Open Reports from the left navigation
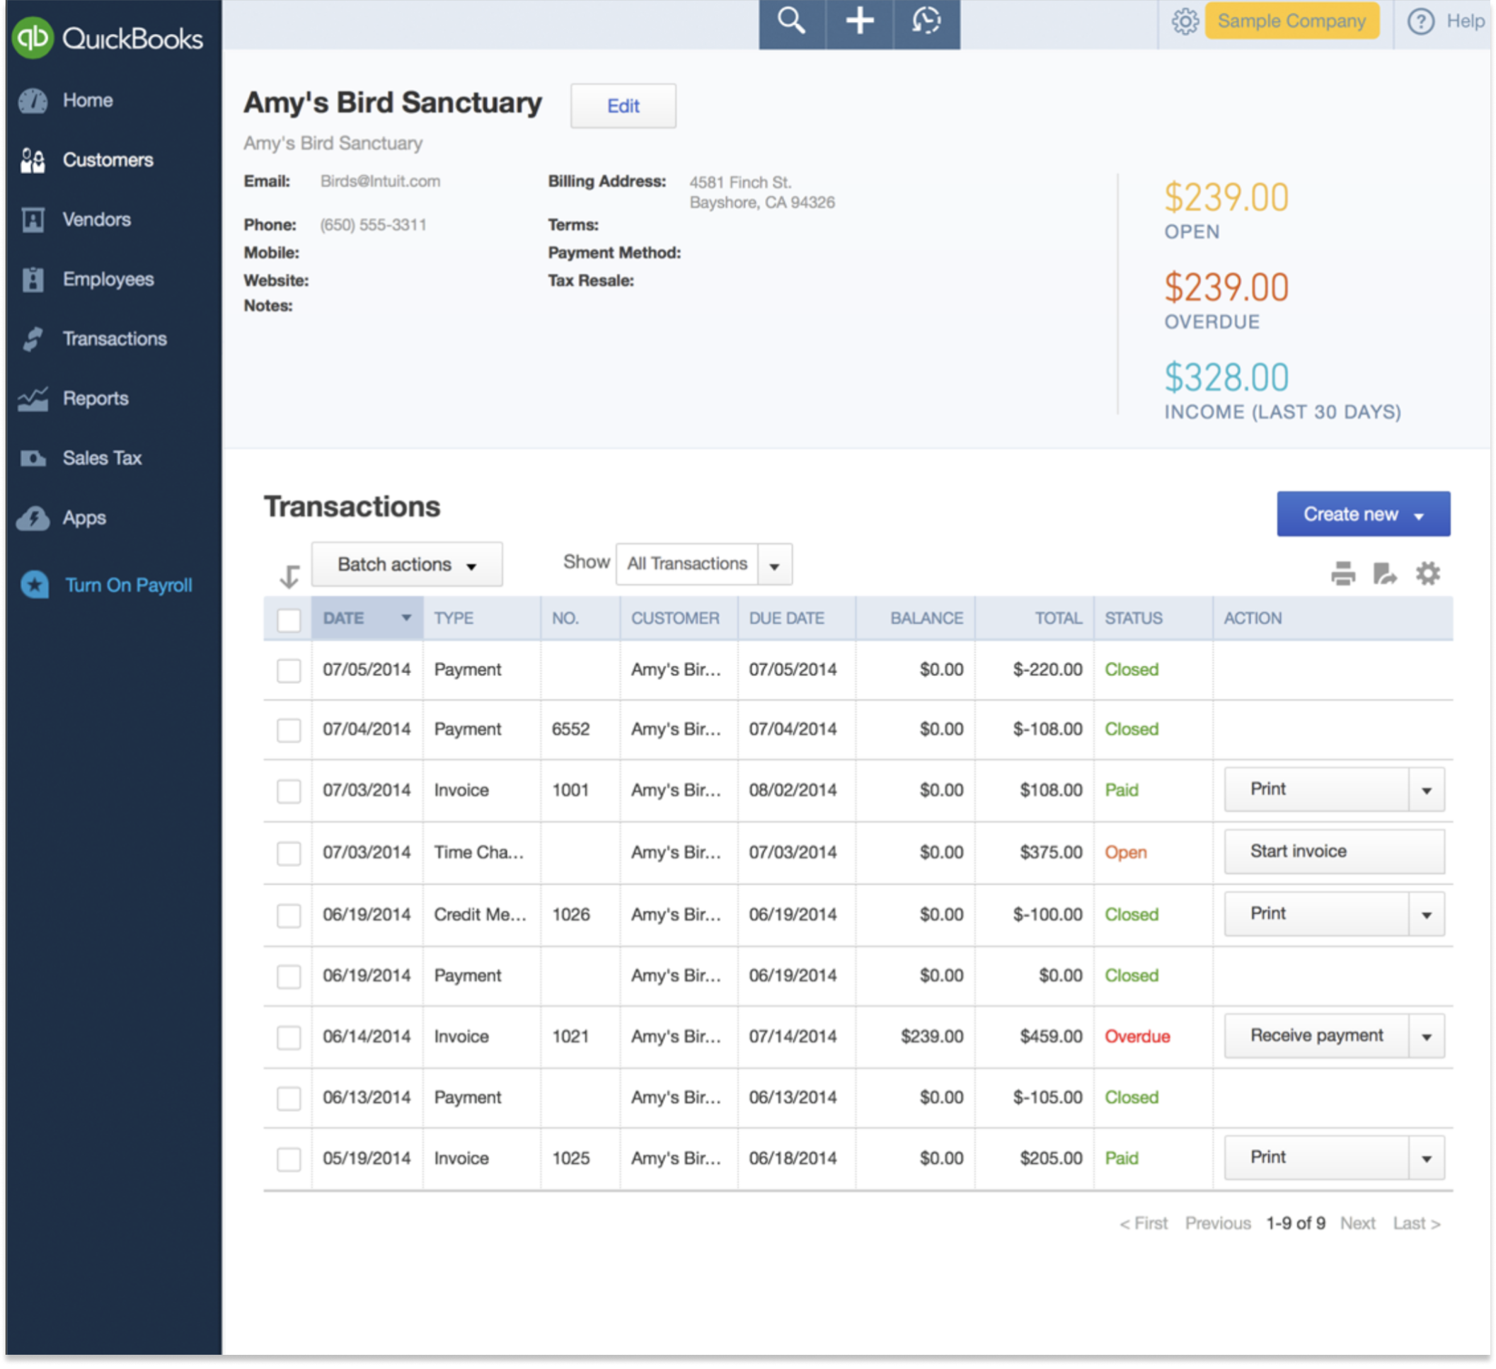Screen dimensions: 1496x1369 pyautogui.click(x=95, y=399)
